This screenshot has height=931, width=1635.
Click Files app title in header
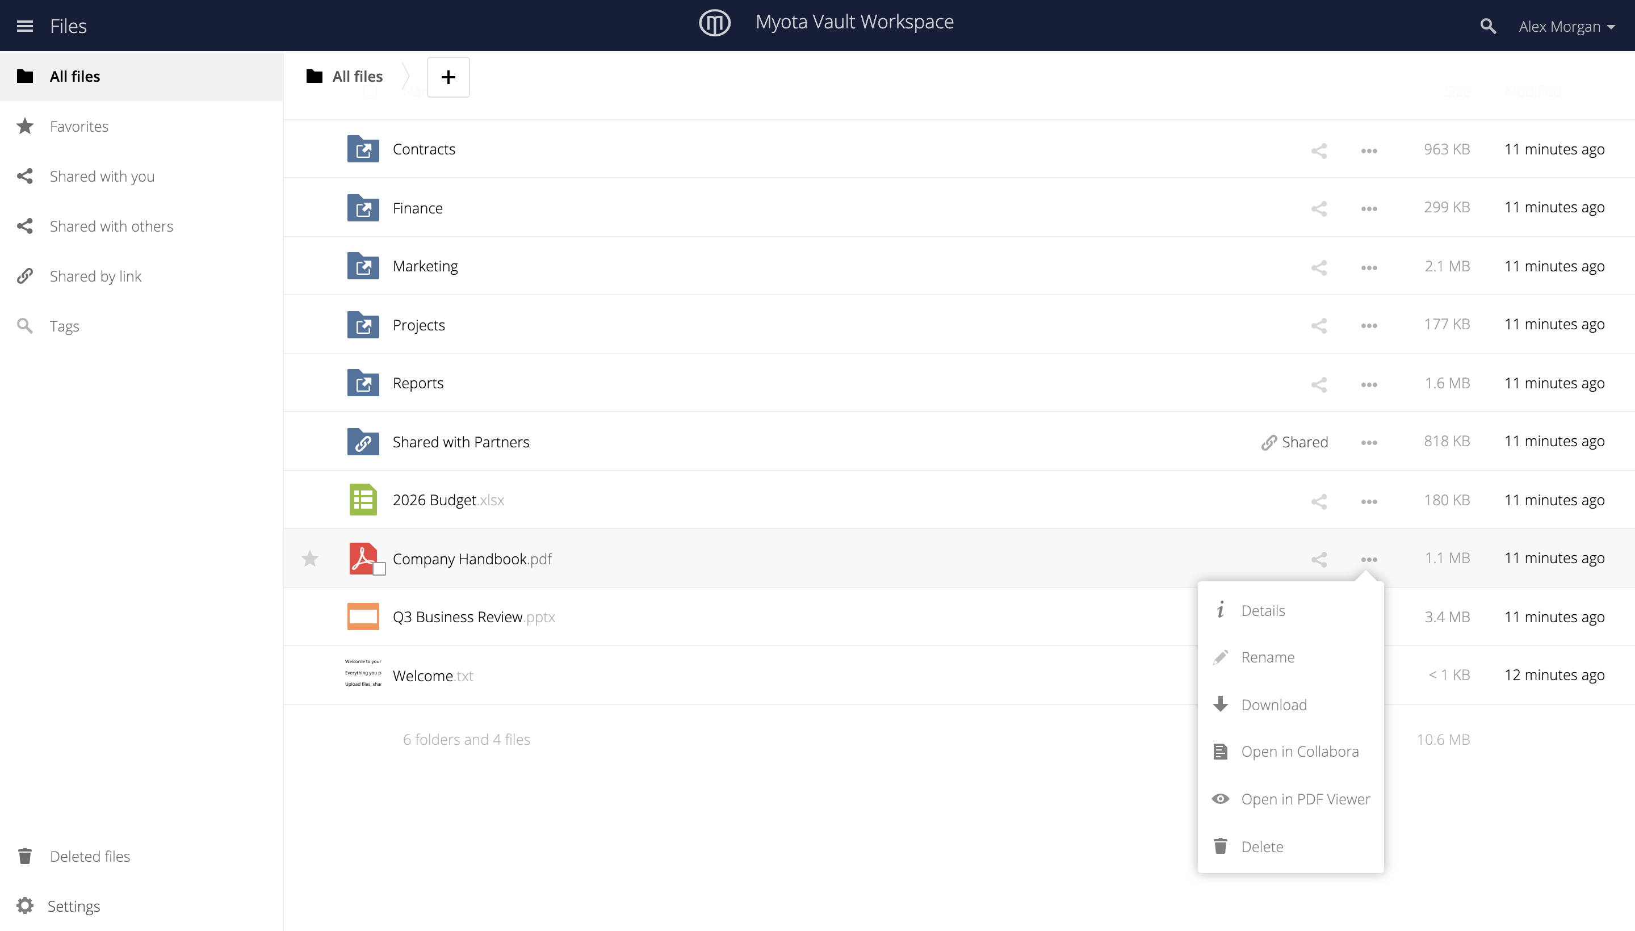[x=69, y=26]
